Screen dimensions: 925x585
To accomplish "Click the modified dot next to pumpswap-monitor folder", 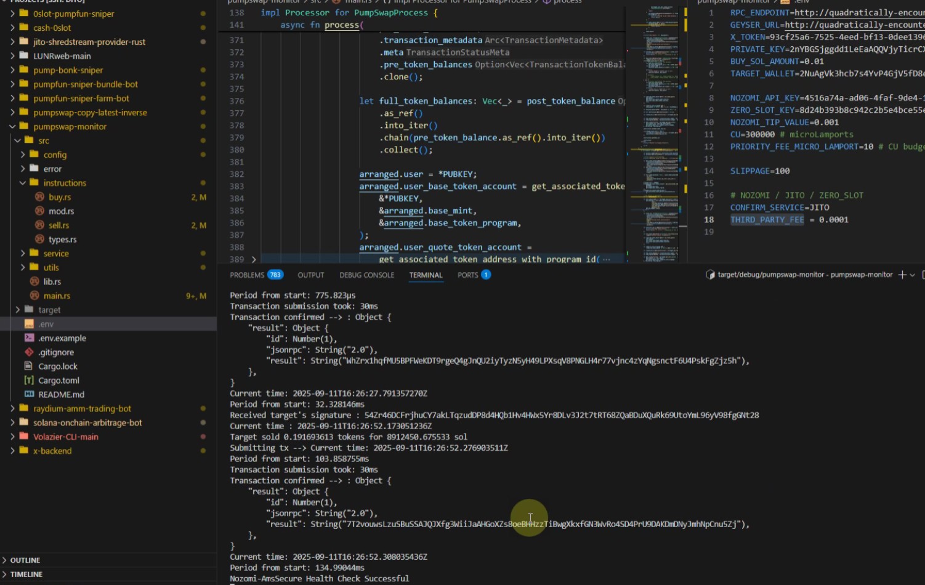I will [x=203, y=126].
